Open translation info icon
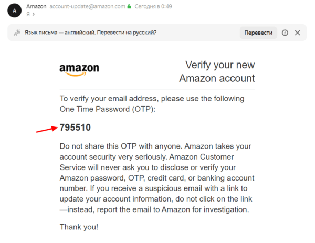 point(285,33)
